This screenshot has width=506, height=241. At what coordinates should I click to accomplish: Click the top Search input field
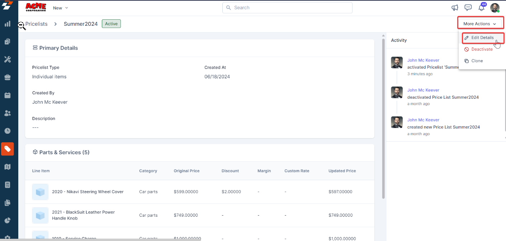287,8
